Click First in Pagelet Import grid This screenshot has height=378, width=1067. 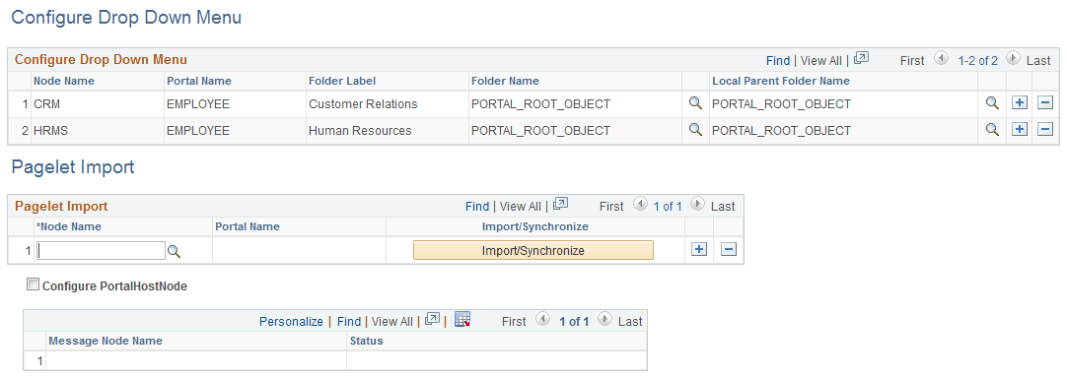tap(611, 206)
